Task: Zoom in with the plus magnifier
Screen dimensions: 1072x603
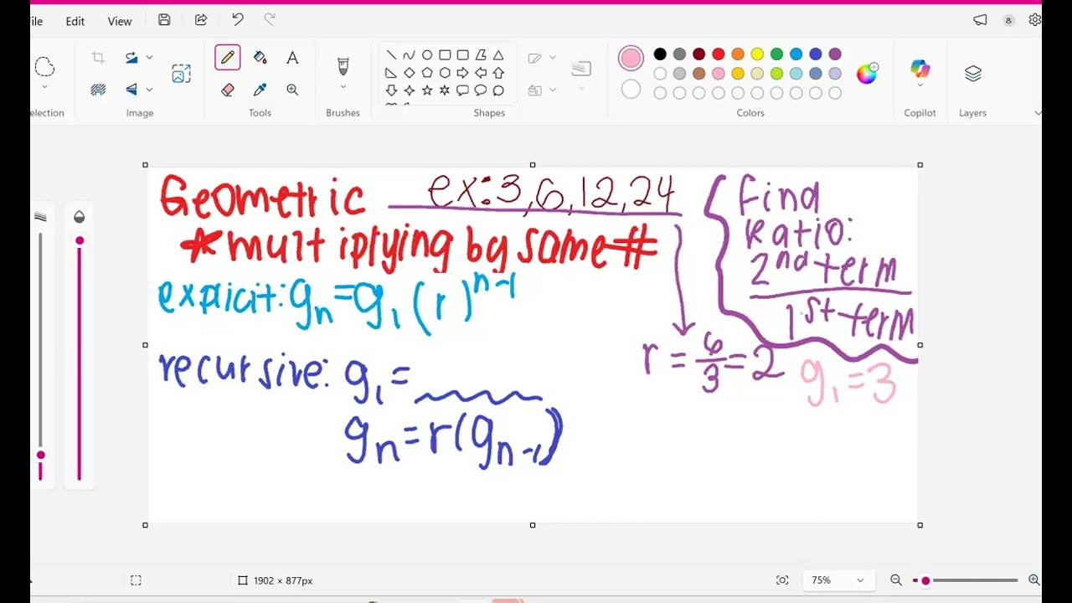Action: (1033, 580)
